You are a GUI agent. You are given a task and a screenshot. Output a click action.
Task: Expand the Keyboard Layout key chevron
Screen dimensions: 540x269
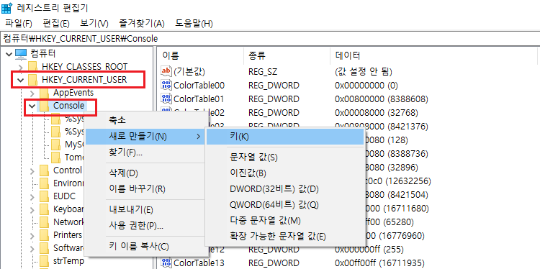coord(32,210)
